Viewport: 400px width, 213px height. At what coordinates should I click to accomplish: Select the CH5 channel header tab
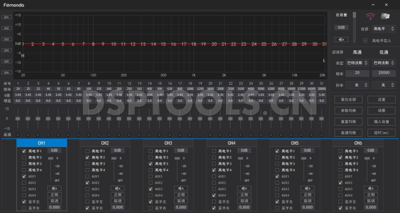pos(294,143)
